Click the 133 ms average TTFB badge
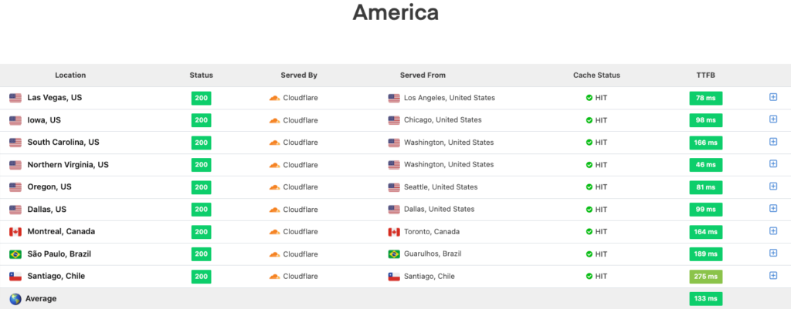Viewport: 791px width, 309px height. pos(706,299)
